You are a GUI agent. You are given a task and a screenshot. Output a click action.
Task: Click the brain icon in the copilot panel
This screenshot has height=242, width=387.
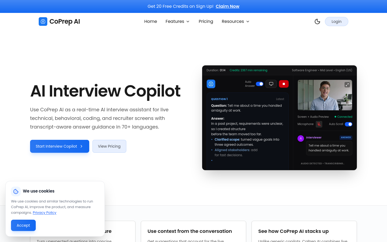(211, 84)
